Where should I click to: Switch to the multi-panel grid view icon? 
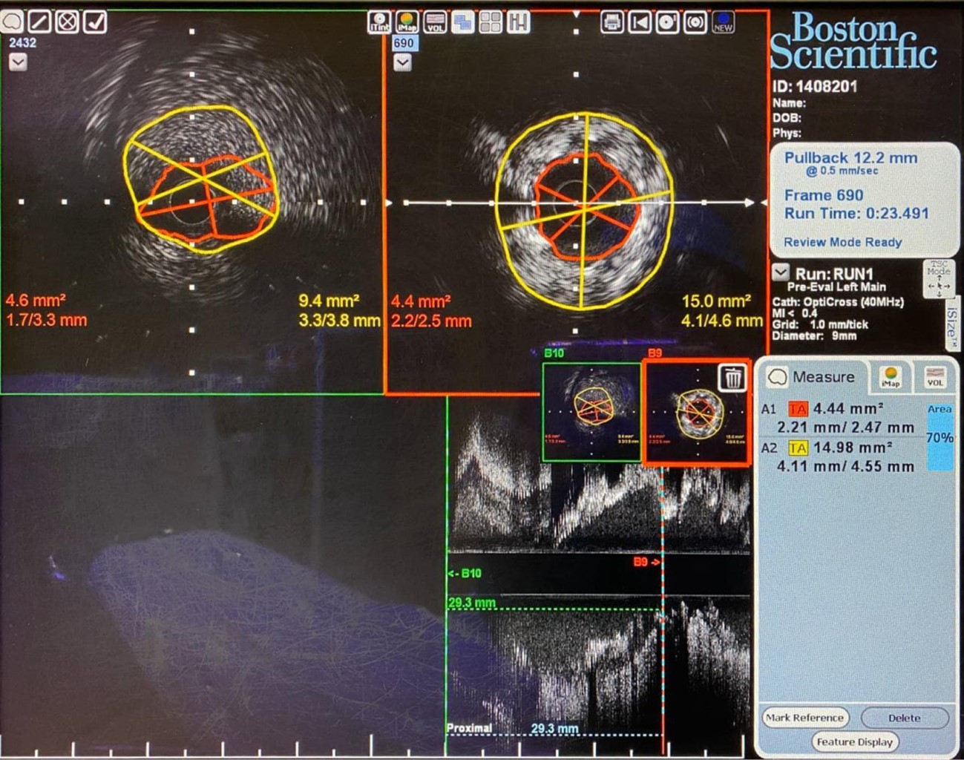[x=491, y=22]
